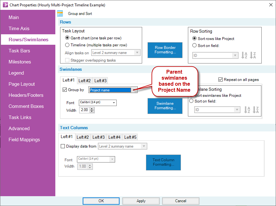Screen dimensions: 276x206
Task: Switch to Text Columns Left #2 tab
Action: (x=83, y=137)
